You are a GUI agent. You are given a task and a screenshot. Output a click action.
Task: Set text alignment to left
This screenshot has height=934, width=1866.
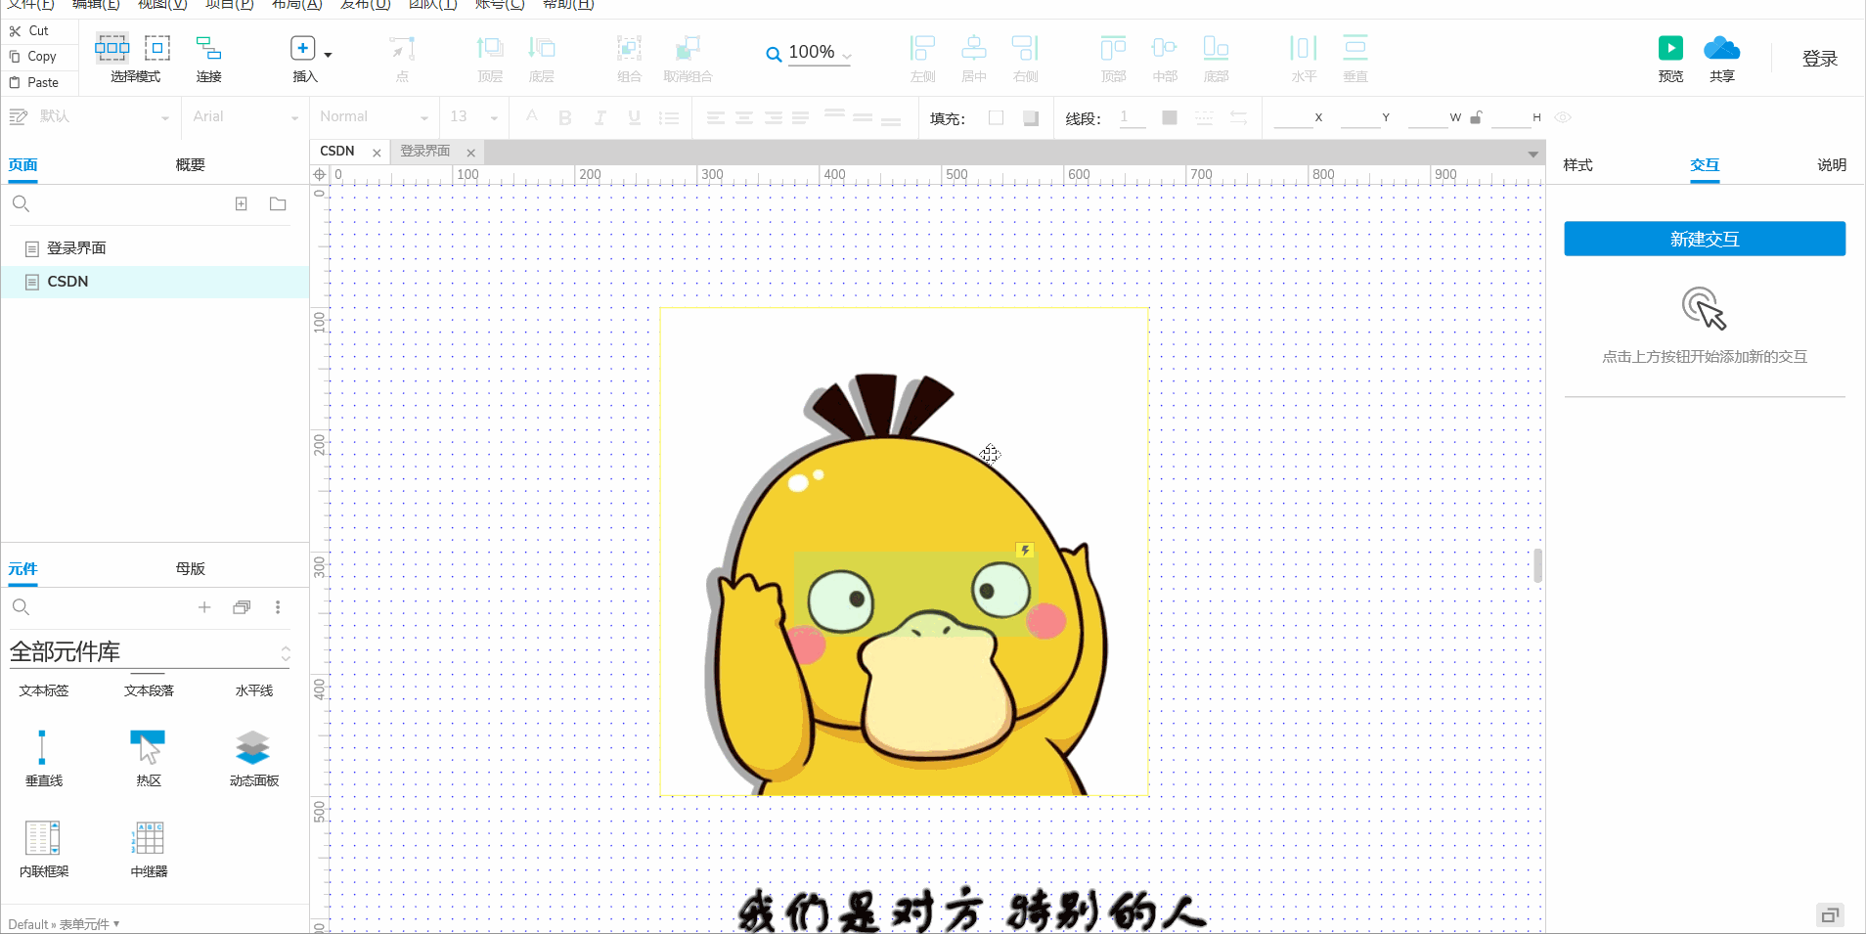click(716, 117)
